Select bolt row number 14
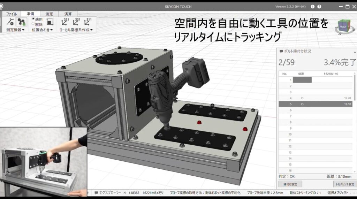Image resolution: width=357 pixels, height=199 pixels. click(316, 159)
